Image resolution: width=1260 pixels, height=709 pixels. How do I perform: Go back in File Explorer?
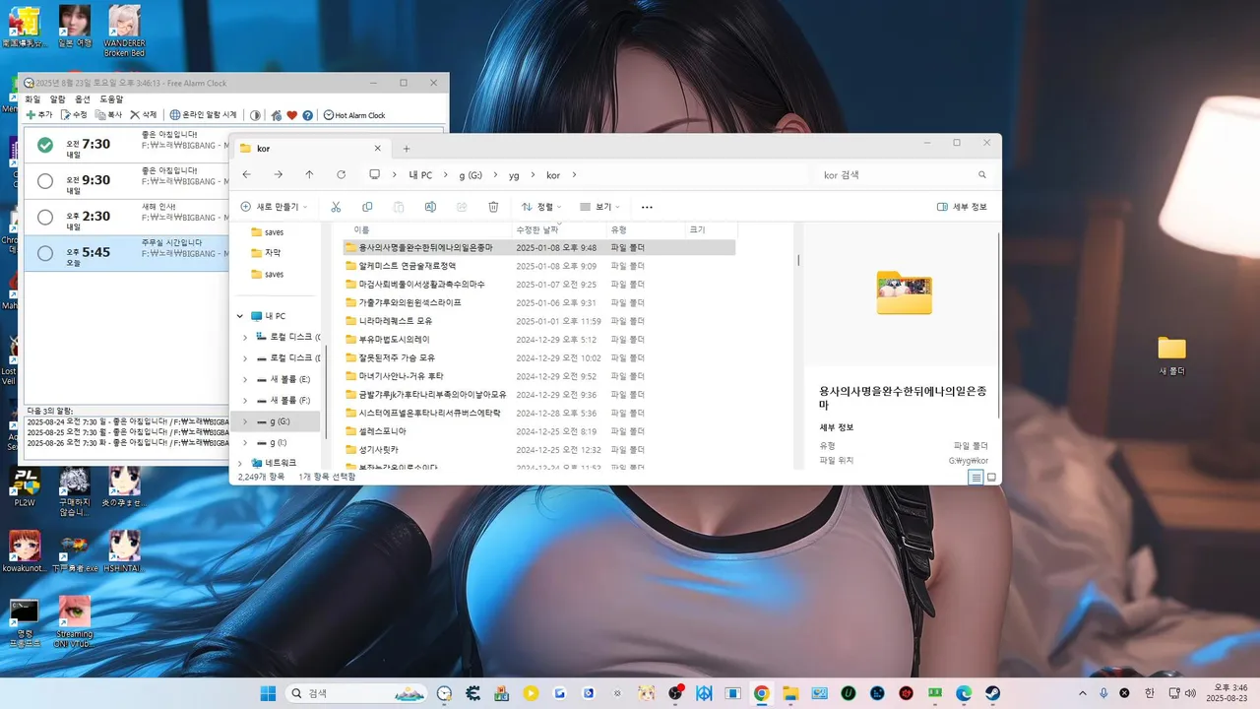pos(247,174)
